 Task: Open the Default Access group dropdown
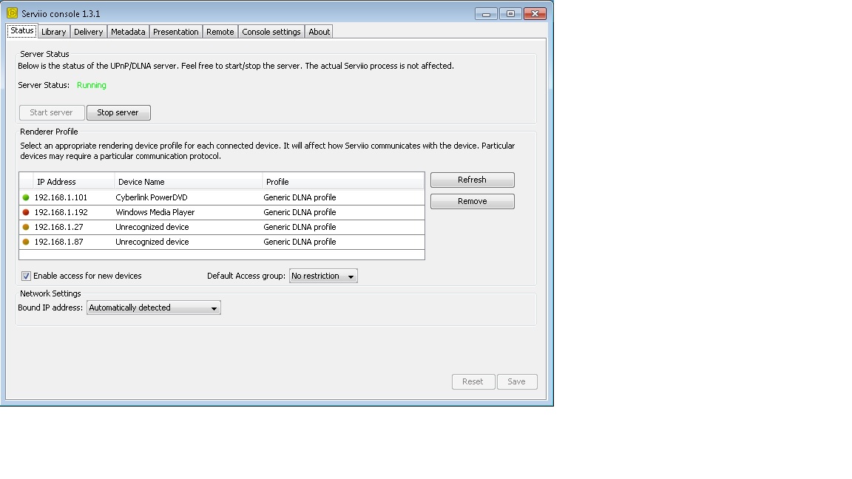323,276
